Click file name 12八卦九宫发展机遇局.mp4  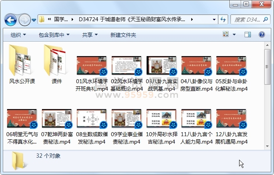pyautogui.click(x=231, y=138)
